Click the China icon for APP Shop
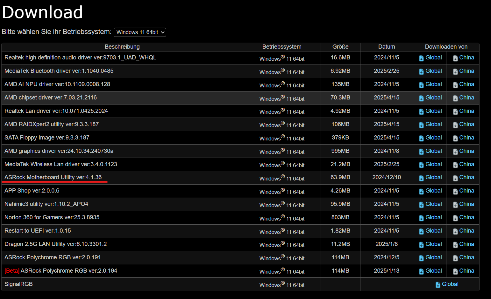This screenshot has width=491, height=299. pos(455,191)
